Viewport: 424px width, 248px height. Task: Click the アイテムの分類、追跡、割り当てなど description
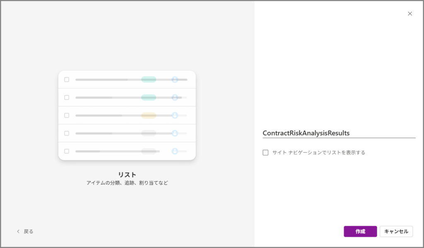tap(127, 183)
